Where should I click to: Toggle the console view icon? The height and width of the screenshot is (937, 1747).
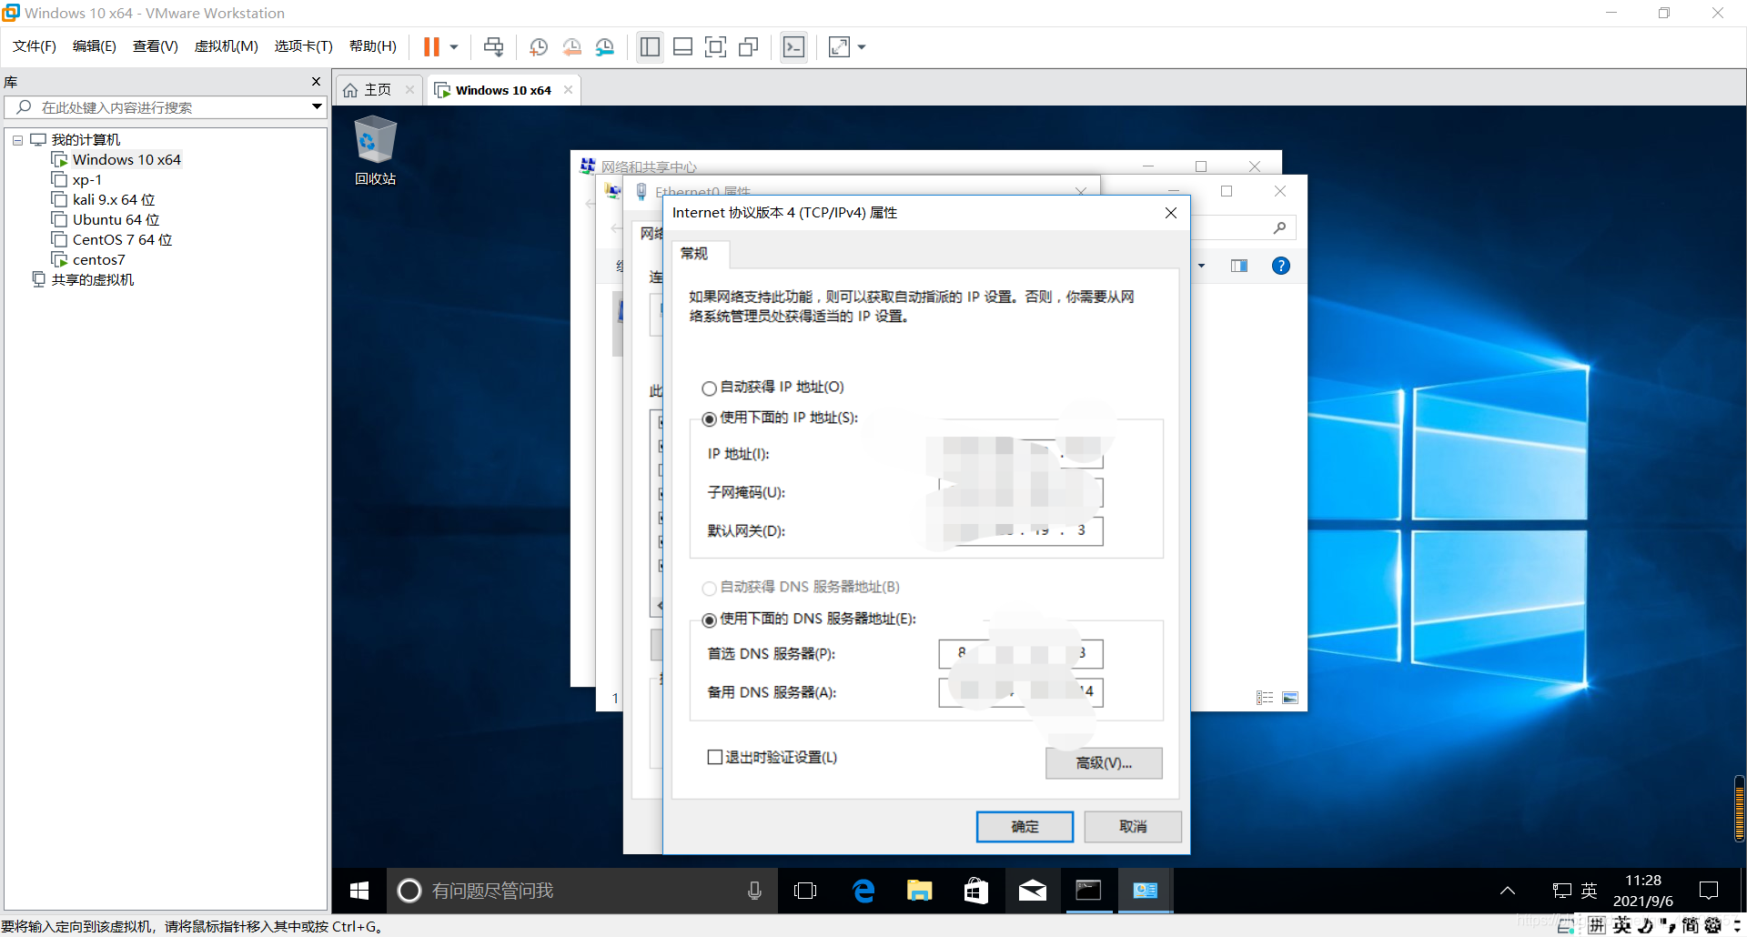tap(793, 46)
